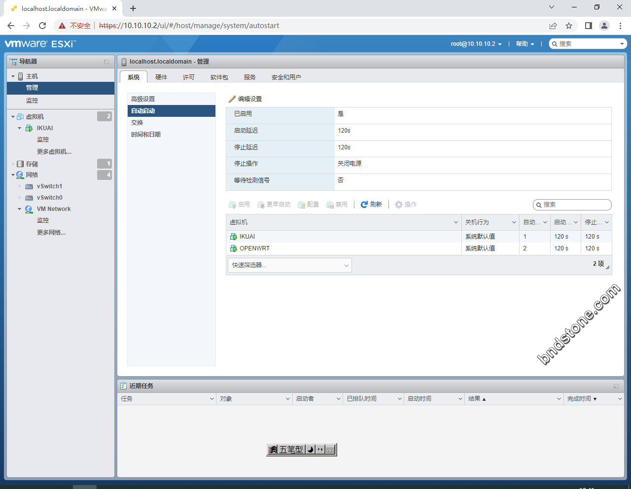Click the top header search field
Viewport: 631px width, 489px height.
[588, 44]
